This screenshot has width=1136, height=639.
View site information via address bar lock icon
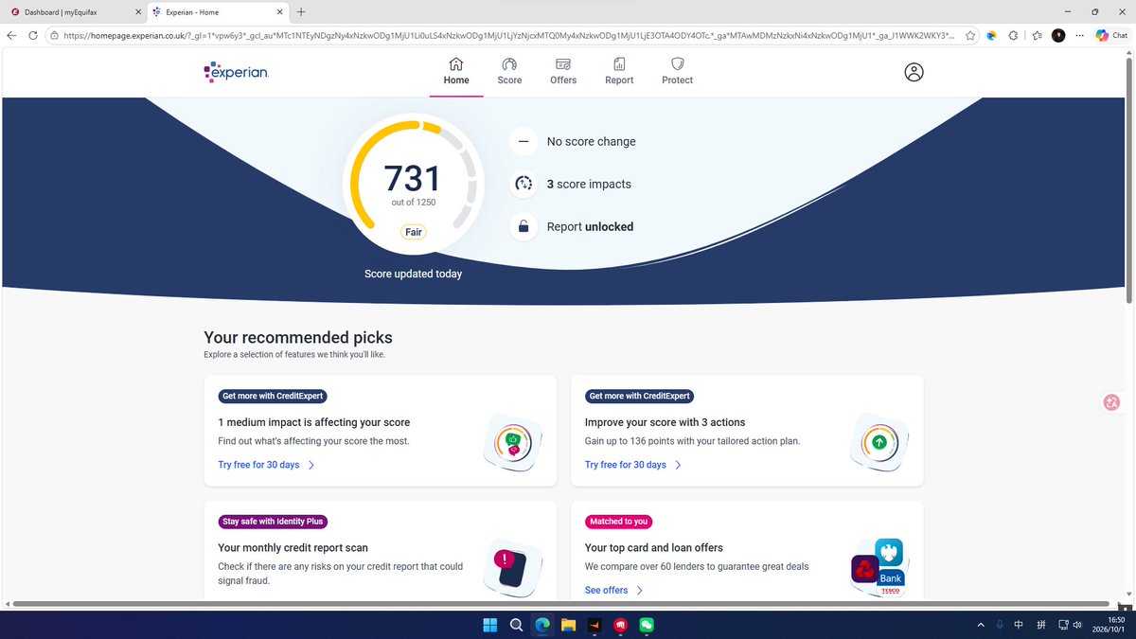(54, 35)
